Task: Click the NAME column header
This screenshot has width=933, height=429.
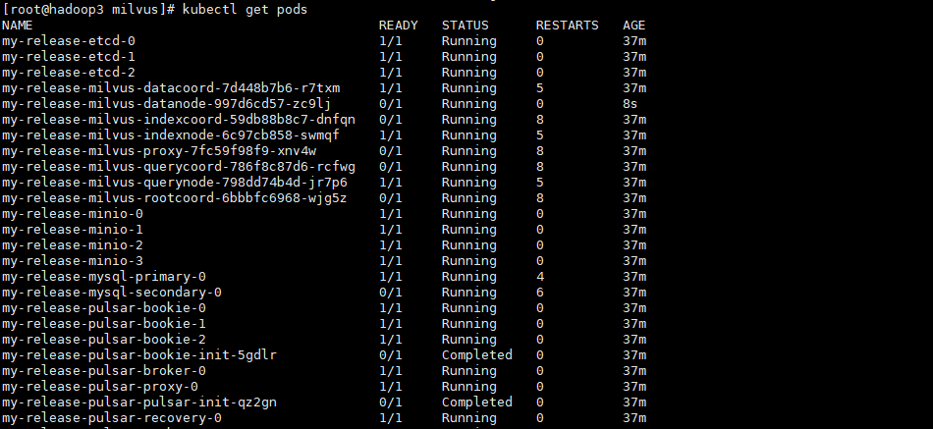Action: click(x=18, y=26)
